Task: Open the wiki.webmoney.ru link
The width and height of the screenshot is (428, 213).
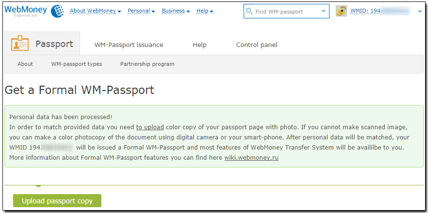Action: (251, 158)
